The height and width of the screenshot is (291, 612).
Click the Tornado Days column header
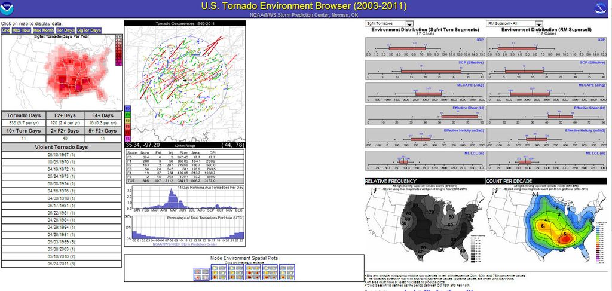tap(23, 115)
